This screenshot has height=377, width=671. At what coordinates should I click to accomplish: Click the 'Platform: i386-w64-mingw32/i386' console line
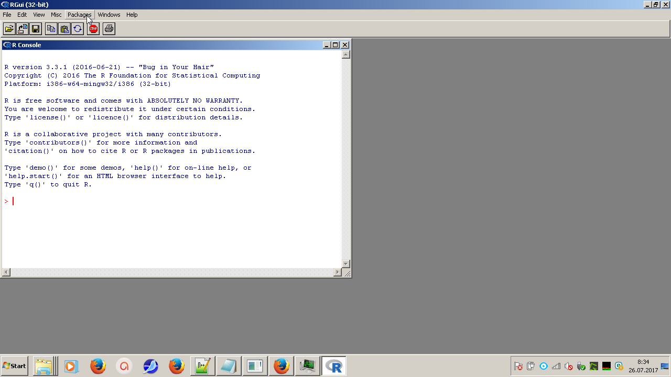(88, 84)
